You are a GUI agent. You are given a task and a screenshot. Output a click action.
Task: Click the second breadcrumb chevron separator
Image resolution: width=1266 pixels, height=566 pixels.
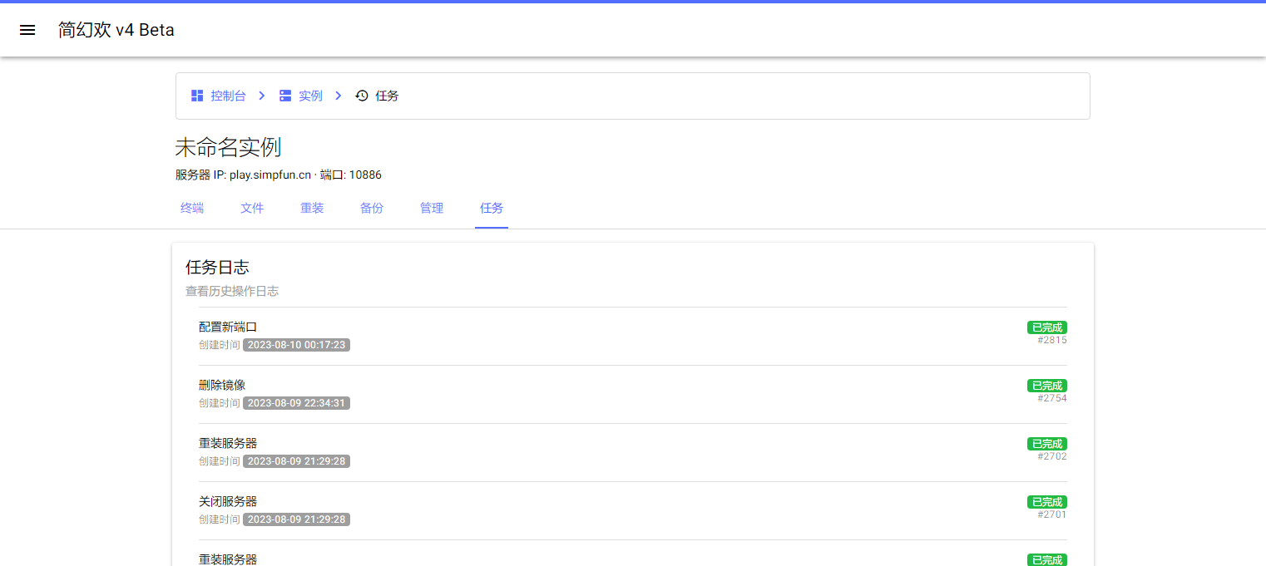click(339, 96)
